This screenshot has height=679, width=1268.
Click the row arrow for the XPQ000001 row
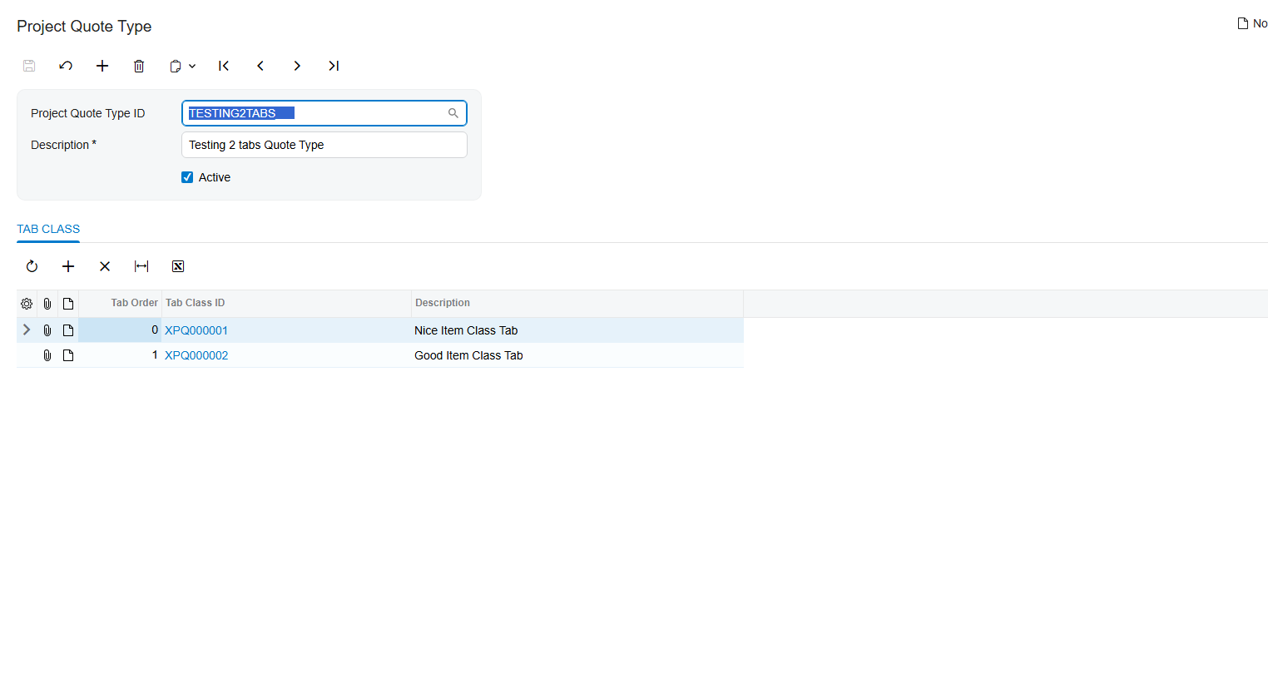27,330
